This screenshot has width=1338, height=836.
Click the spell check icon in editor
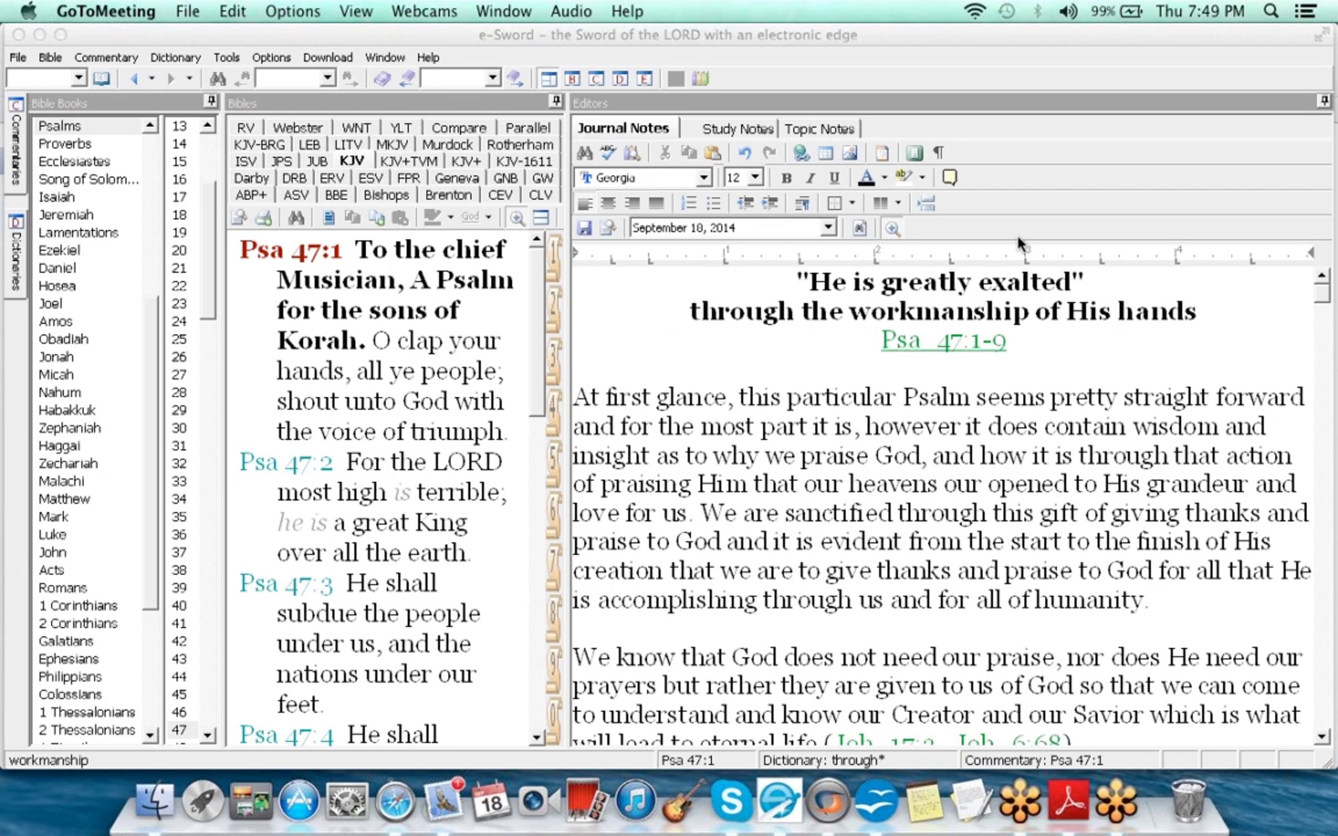608,153
